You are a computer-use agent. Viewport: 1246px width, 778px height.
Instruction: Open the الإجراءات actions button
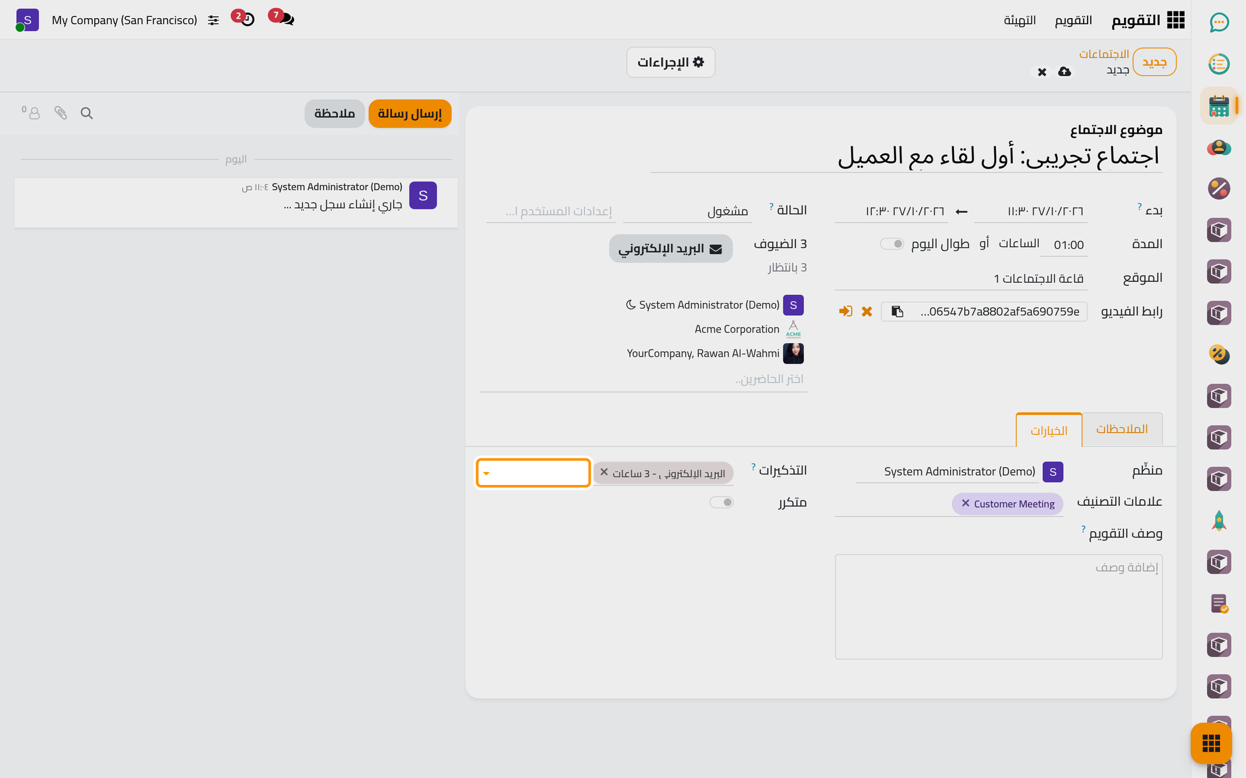coord(670,62)
